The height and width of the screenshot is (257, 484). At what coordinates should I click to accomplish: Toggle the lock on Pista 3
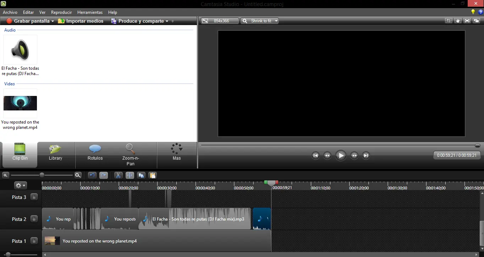click(34, 197)
